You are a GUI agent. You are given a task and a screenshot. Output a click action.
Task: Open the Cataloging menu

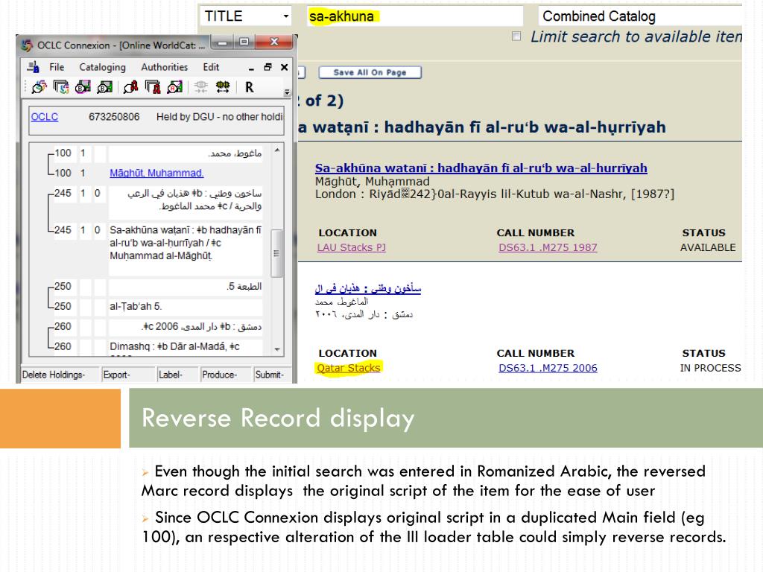click(x=102, y=67)
